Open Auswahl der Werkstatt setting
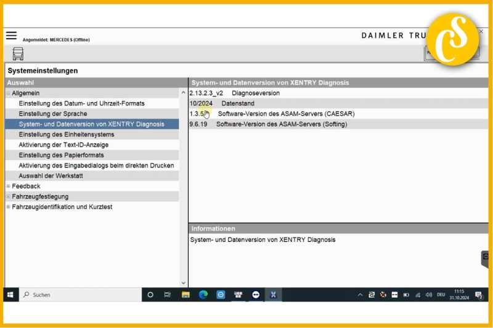 (51, 176)
